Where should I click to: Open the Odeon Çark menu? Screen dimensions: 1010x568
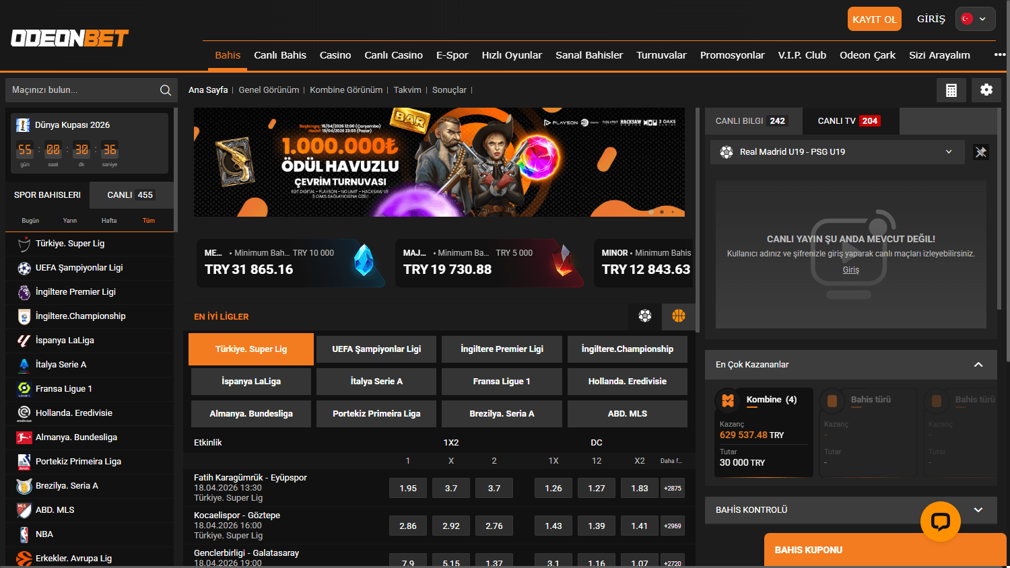click(x=867, y=55)
